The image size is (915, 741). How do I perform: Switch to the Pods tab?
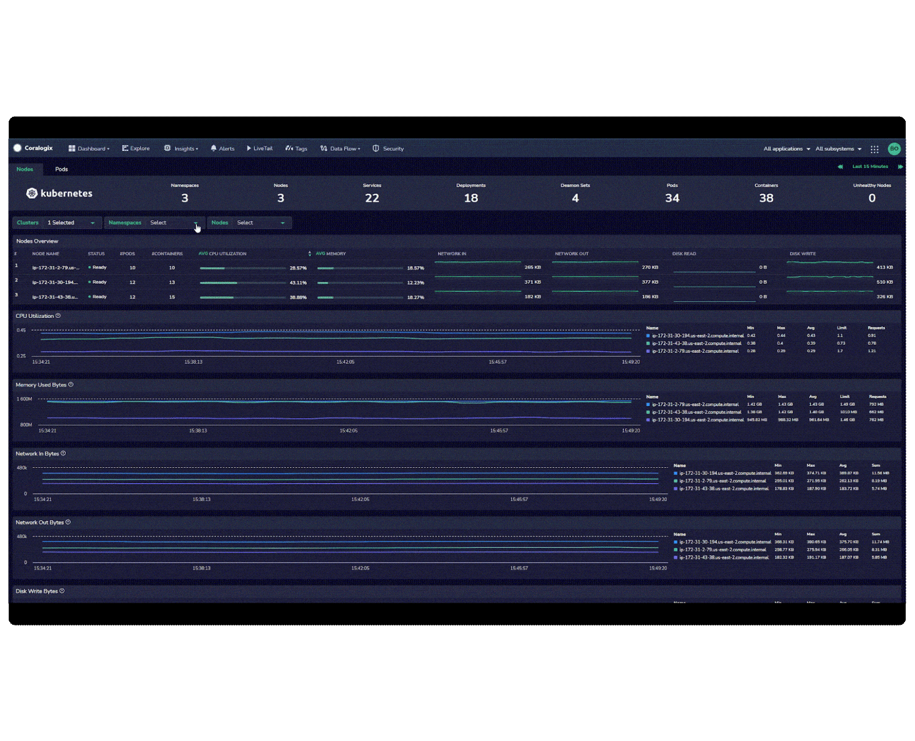(x=62, y=169)
